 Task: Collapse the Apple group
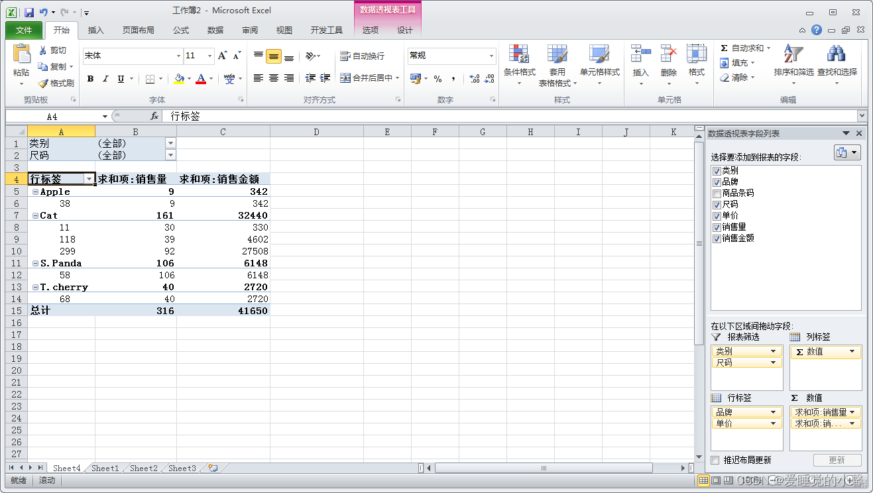(x=34, y=192)
